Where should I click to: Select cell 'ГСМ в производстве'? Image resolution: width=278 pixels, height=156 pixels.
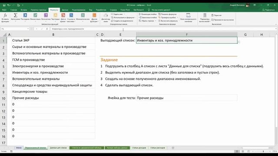tap(53, 60)
